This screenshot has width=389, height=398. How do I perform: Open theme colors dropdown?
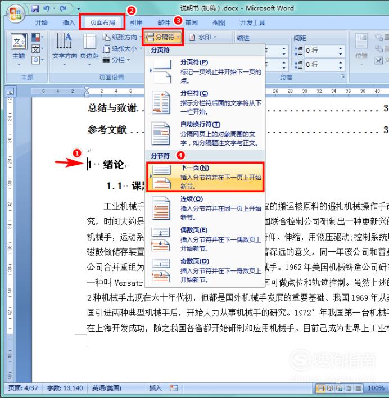37,37
